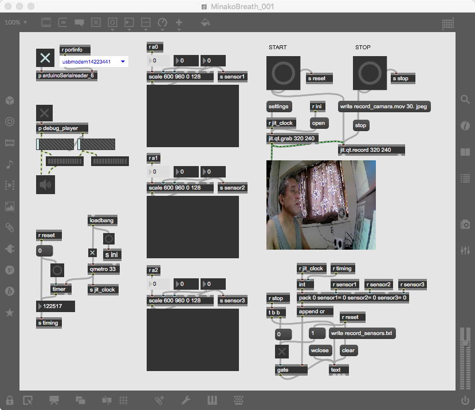Select the jit.qt.grab 320 240 object
475x410 pixels.
click(292, 139)
